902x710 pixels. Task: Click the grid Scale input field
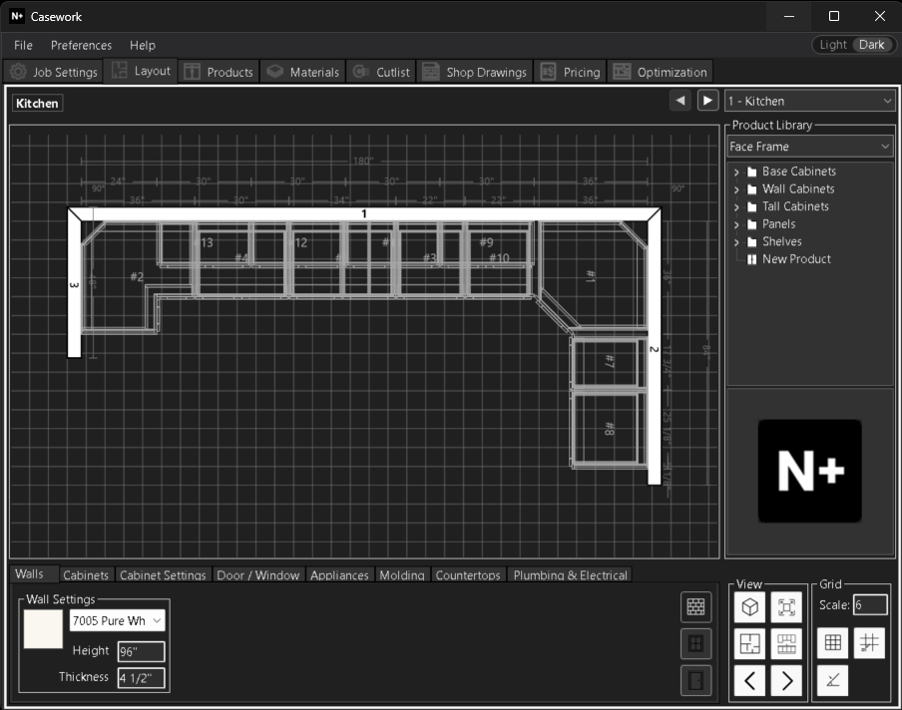[x=870, y=604]
